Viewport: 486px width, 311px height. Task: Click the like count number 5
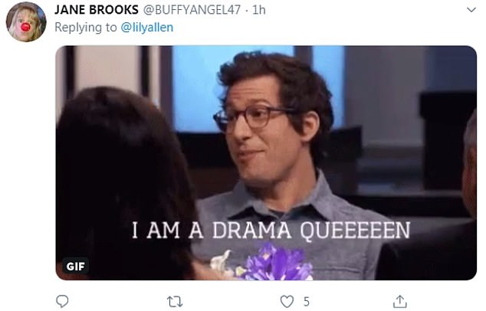click(306, 301)
